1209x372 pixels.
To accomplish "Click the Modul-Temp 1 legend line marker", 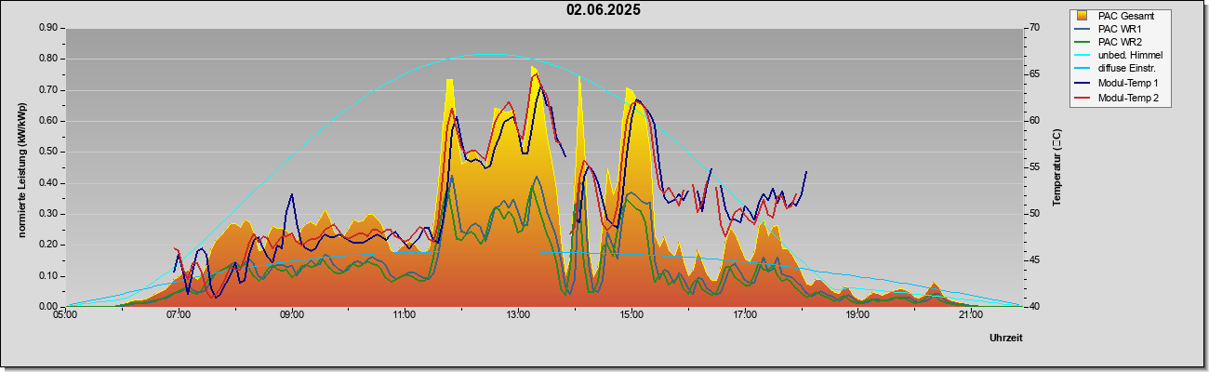I will click(x=1083, y=84).
